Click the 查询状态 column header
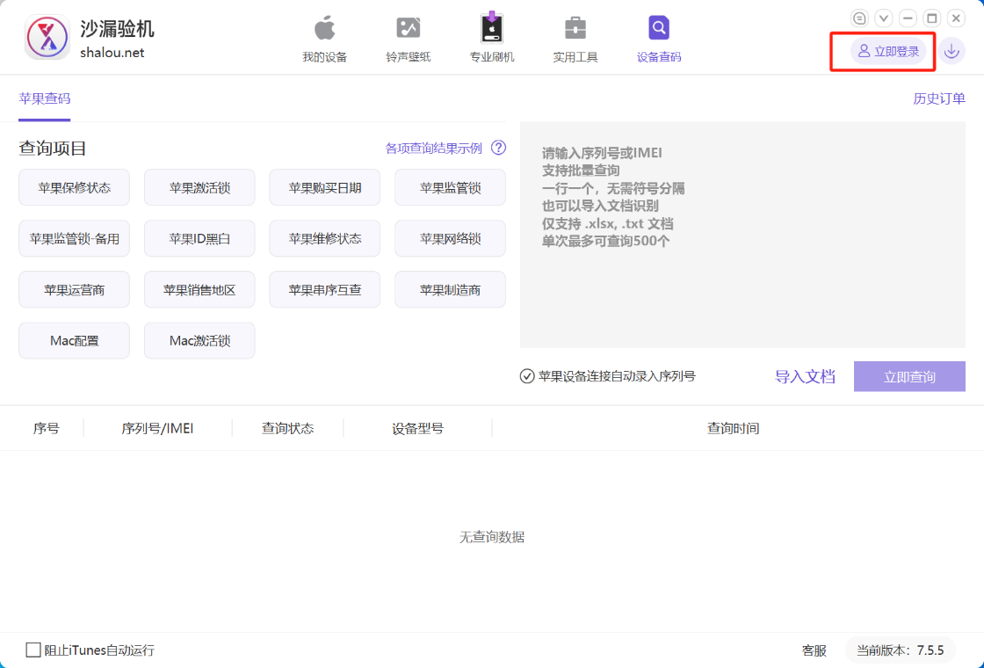 coord(287,428)
